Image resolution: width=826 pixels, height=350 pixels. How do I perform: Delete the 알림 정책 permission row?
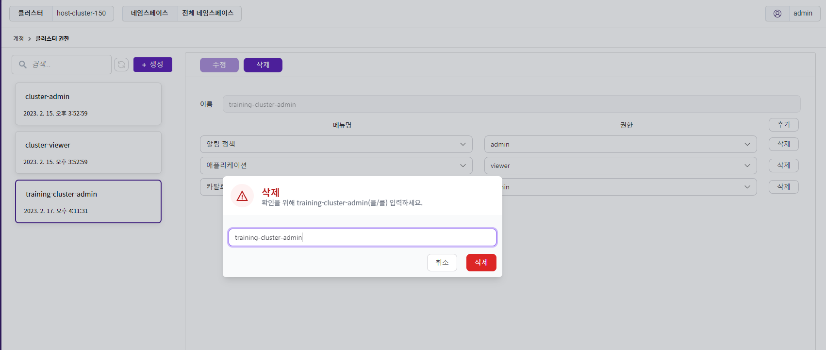coord(784,144)
